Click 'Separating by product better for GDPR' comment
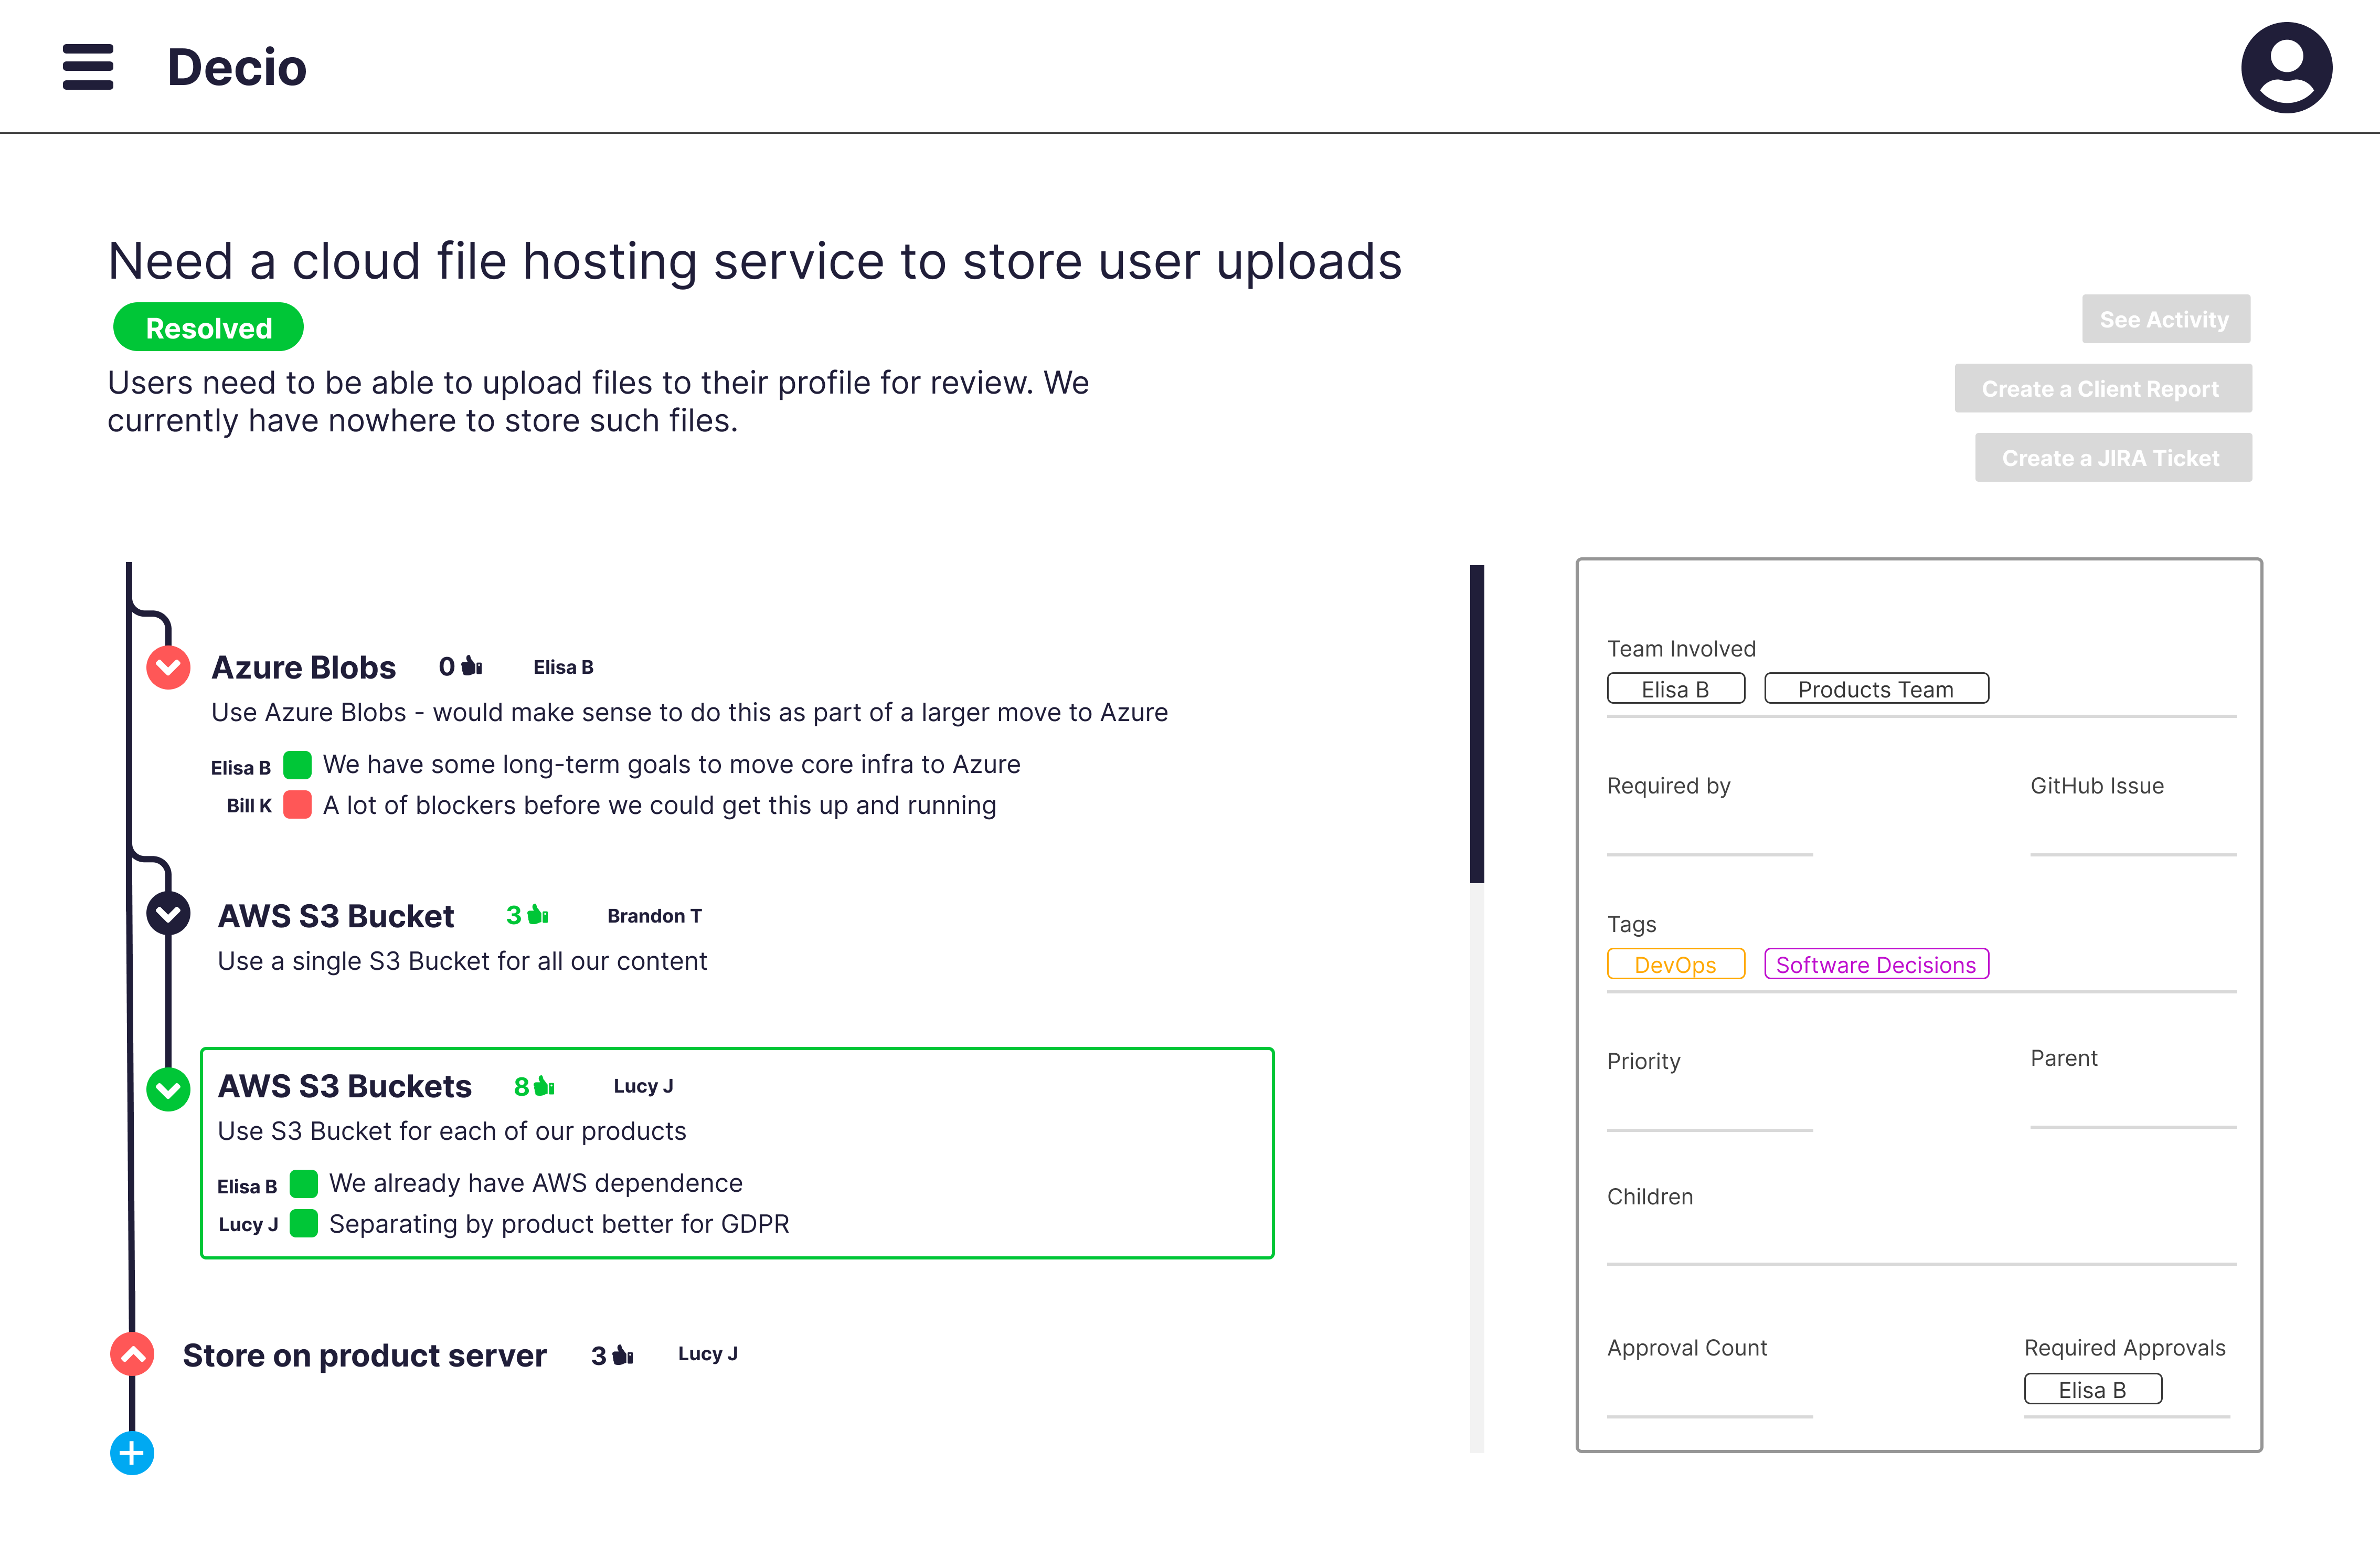 point(559,1224)
